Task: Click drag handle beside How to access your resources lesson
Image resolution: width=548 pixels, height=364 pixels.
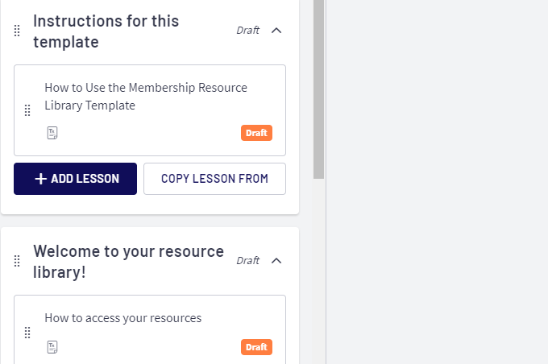Action: click(x=27, y=333)
